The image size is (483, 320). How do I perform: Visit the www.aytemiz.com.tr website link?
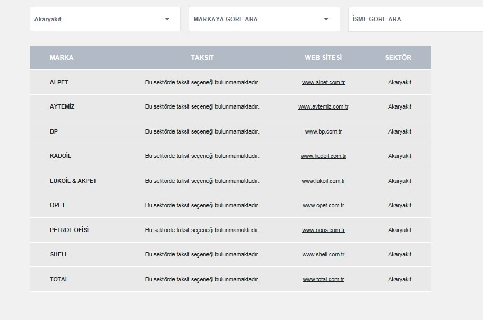point(323,106)
